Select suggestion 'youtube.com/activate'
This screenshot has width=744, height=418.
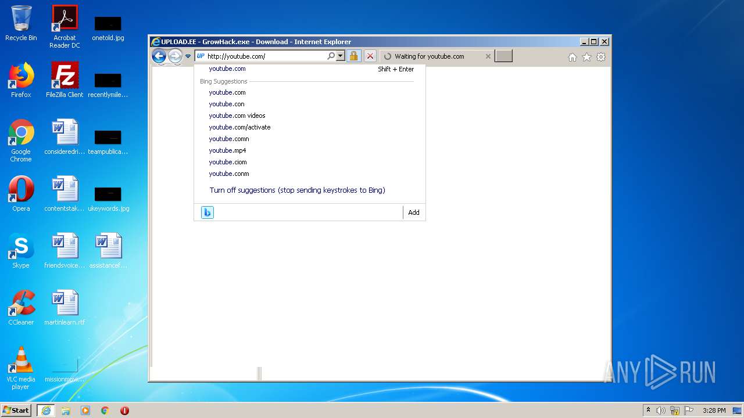310,127
